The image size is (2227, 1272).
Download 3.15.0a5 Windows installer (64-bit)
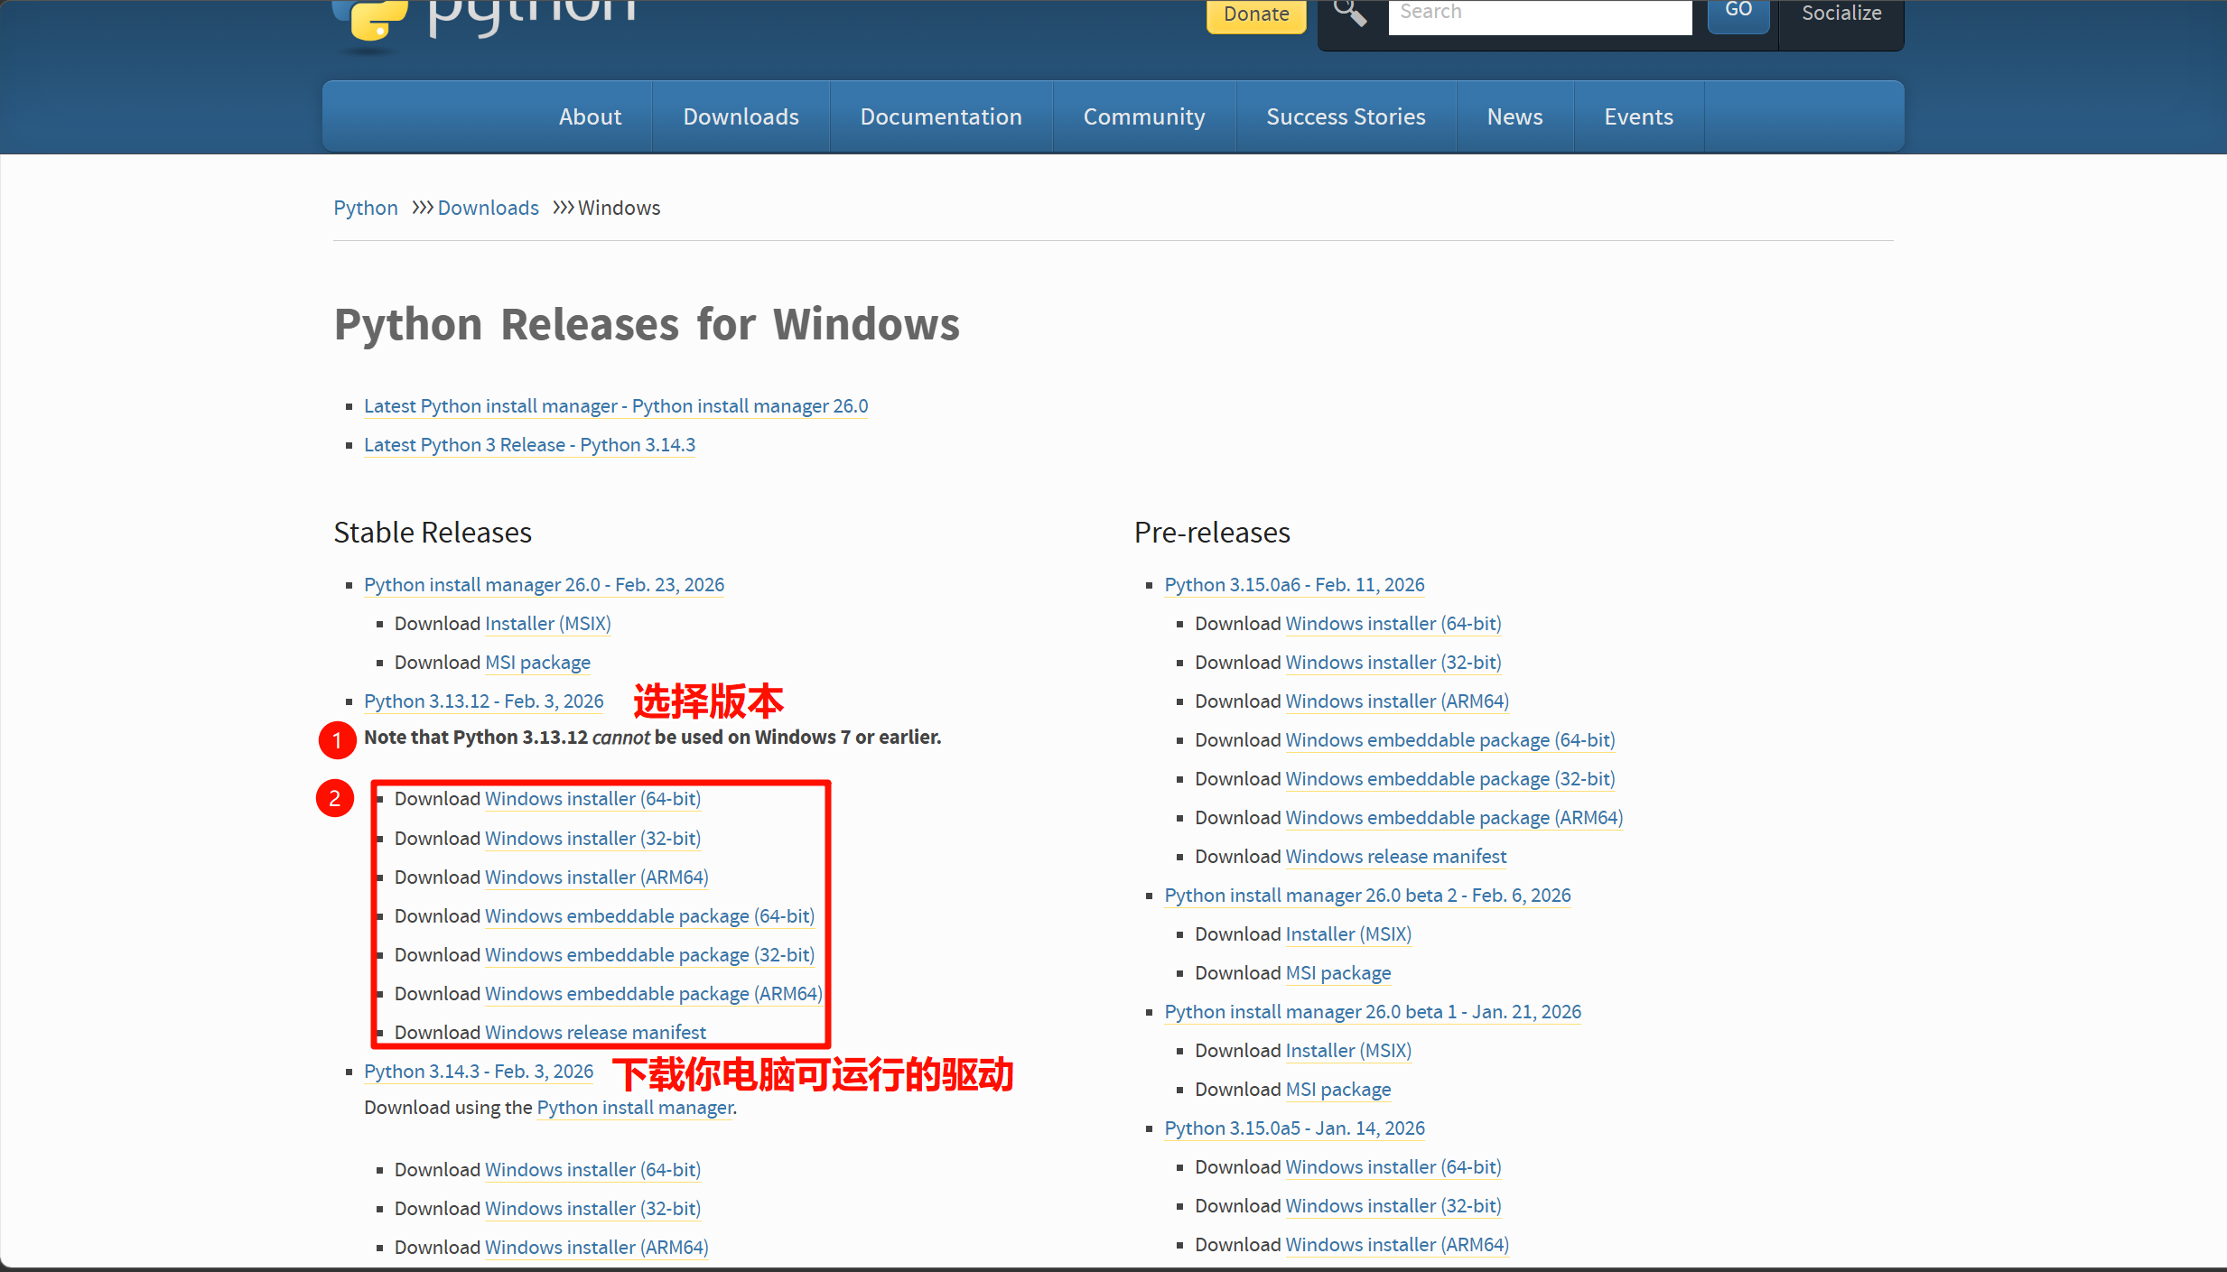(1393, 1167)
